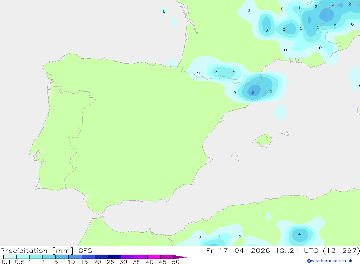Click the '3' precipitation value over France

point(267,30)
